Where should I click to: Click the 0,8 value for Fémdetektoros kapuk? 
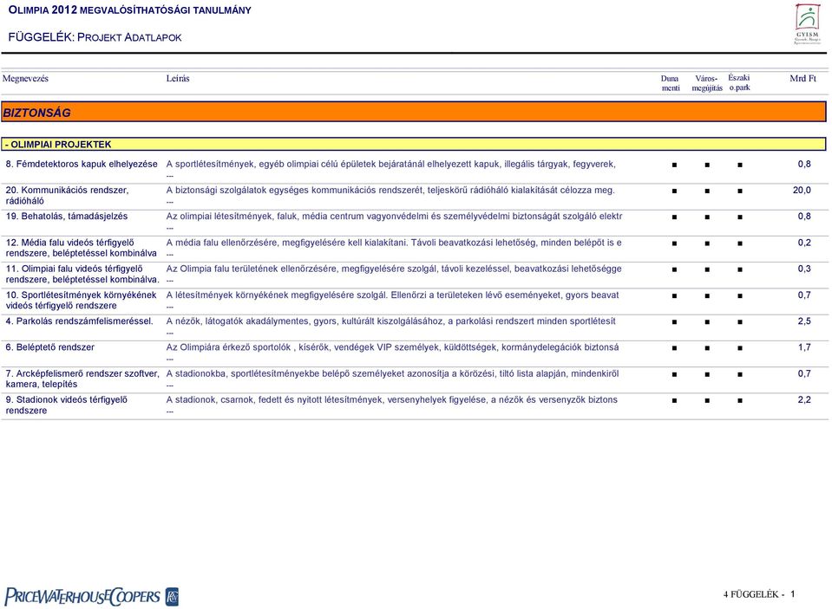click(x=804, y=165)
